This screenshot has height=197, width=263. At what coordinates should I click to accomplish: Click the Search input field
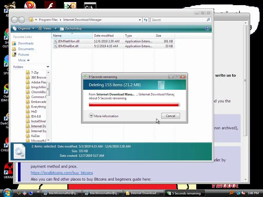click(x=179, y=20)
